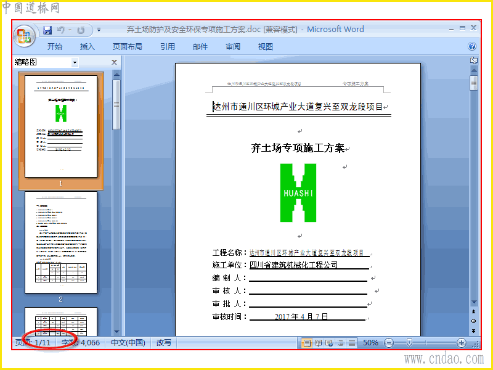Redo the last action
This screenshot has width=493, height=370.
(81, 30)
